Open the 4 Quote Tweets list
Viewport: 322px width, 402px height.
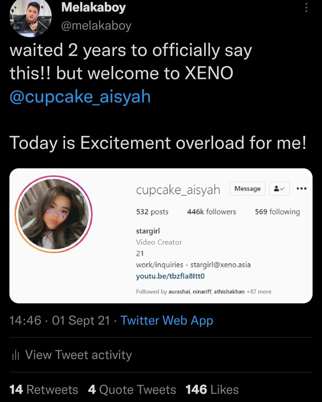coord(132,389)
